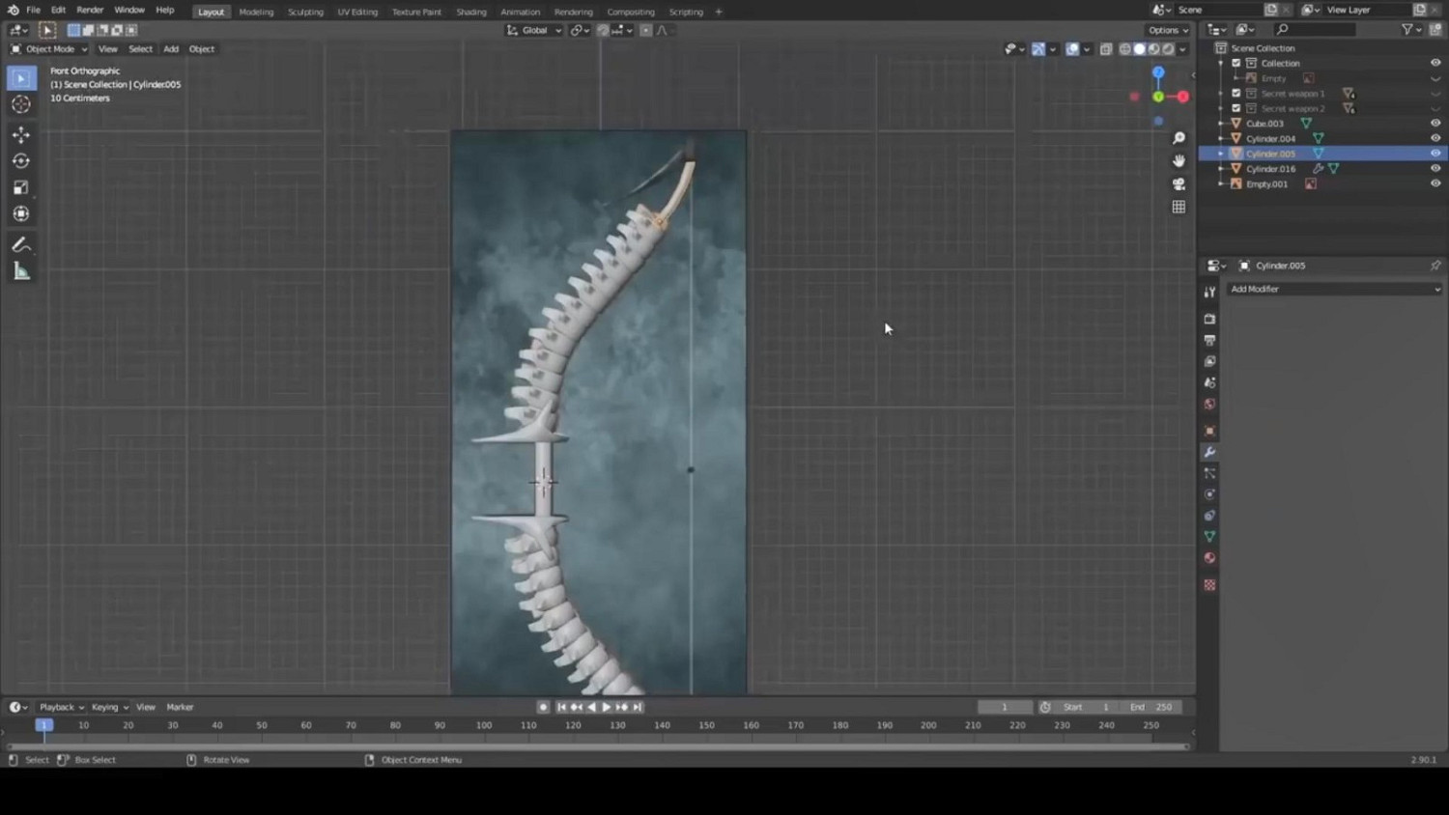Click the Options button in viewport header
This screenshot has height=815, width=1449.
1167,30
